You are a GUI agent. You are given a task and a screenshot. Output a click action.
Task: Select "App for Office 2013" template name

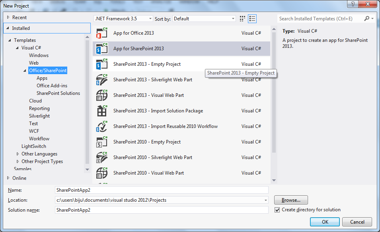[x=134, y=33]
